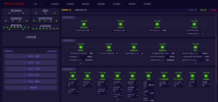This screenshot has height=102, width=218.
Task: Select the 先决条件 card
Action: pos(16,12)
